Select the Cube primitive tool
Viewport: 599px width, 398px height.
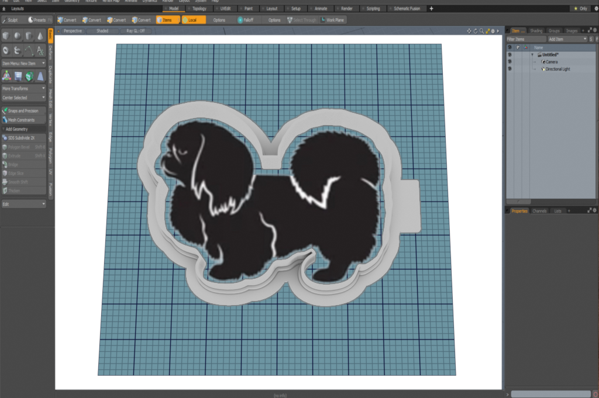click(x=6, y=36)
